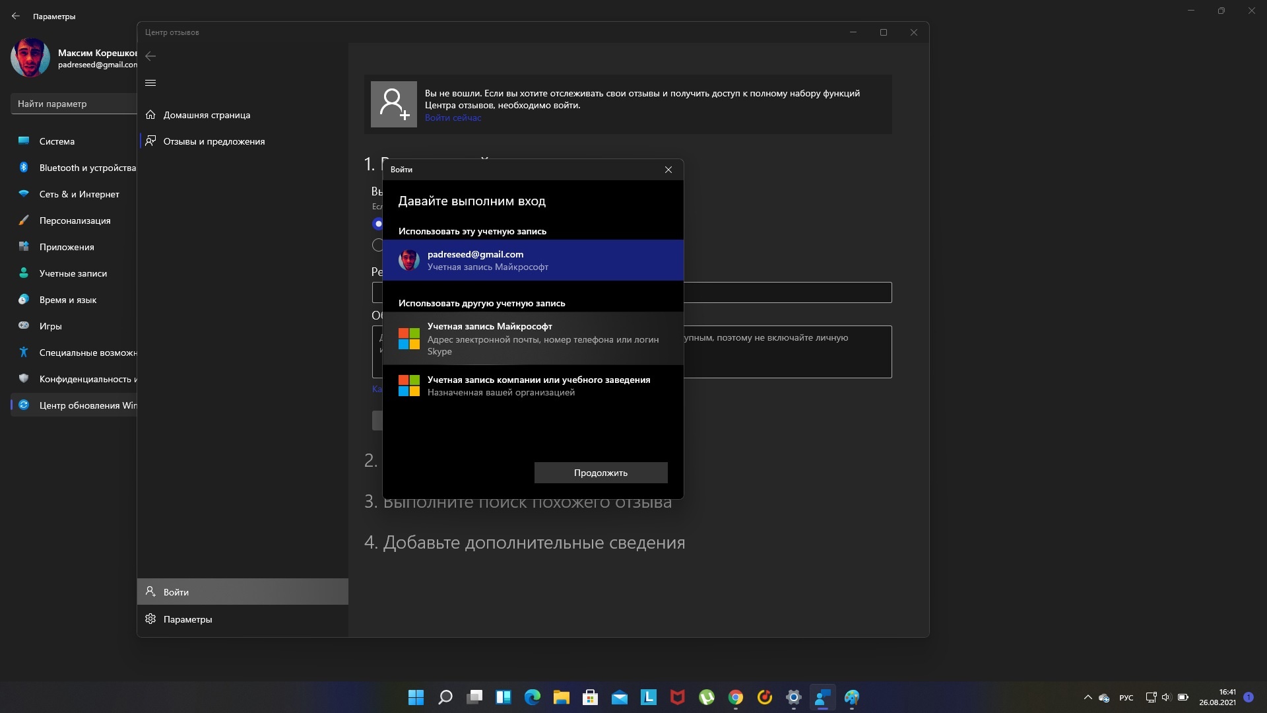The image size is (1267, 713).
Task: Open Task View from taskbar
Action: [x=474, y=697]
